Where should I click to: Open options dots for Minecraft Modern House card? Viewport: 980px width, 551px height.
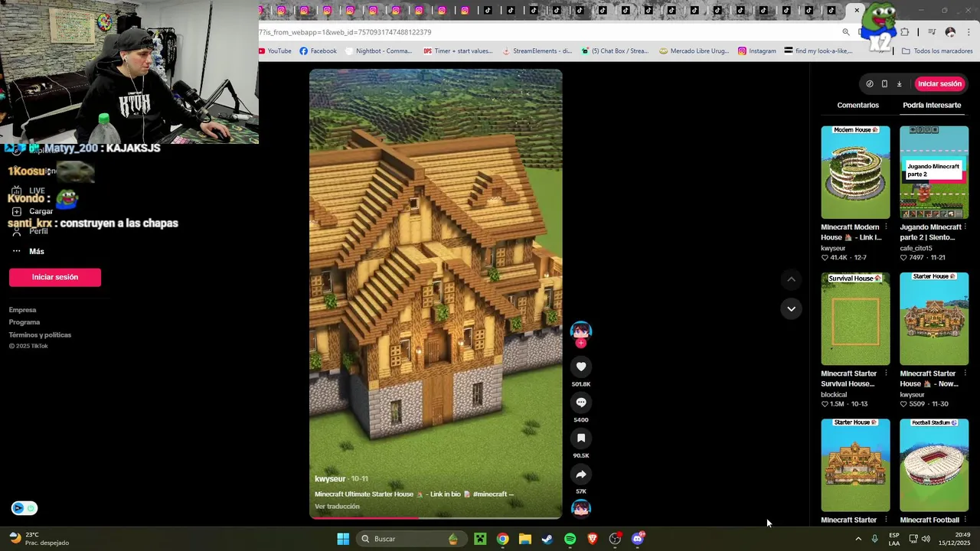(x=887, y=227)
